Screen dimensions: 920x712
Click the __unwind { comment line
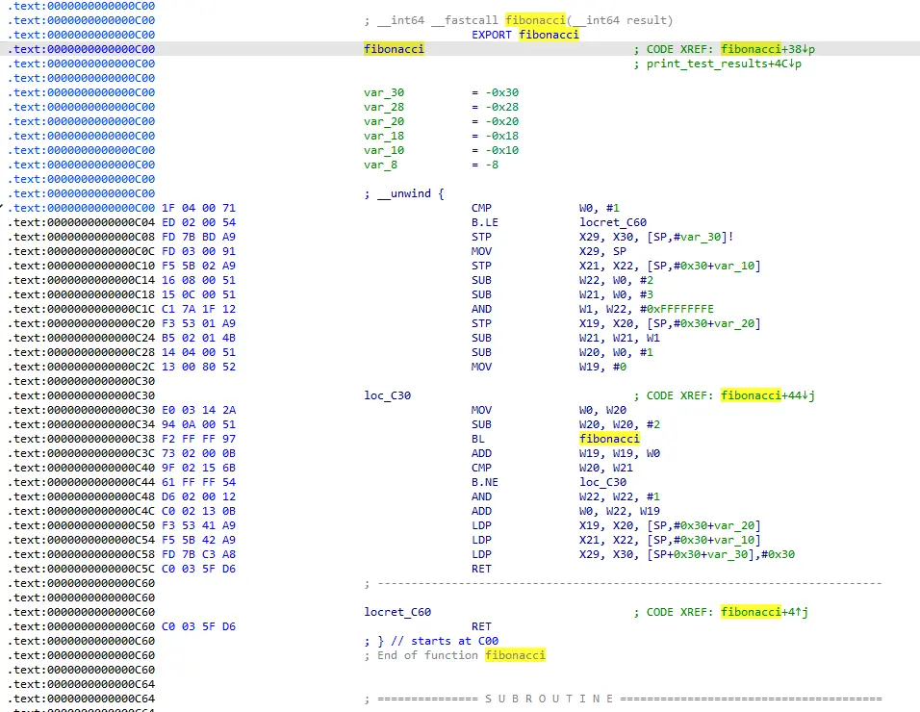404,193
